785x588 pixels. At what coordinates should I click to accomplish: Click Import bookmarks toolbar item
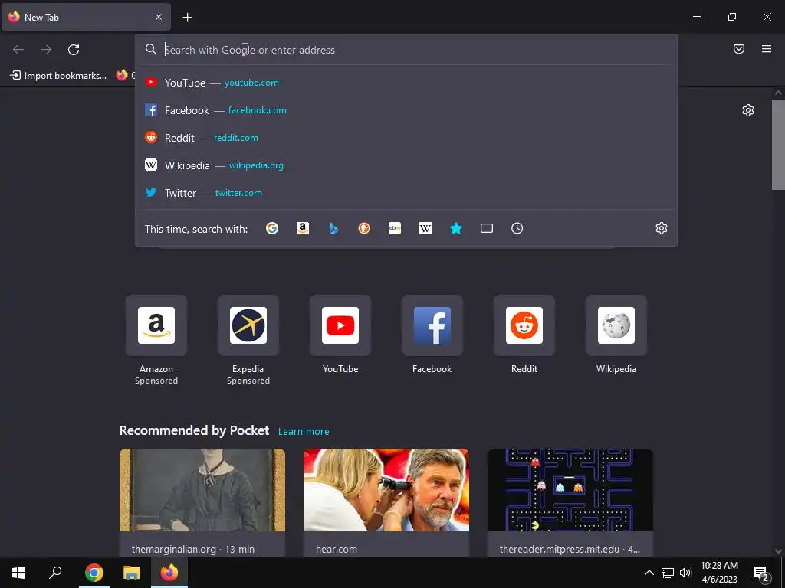pos(58,76)
